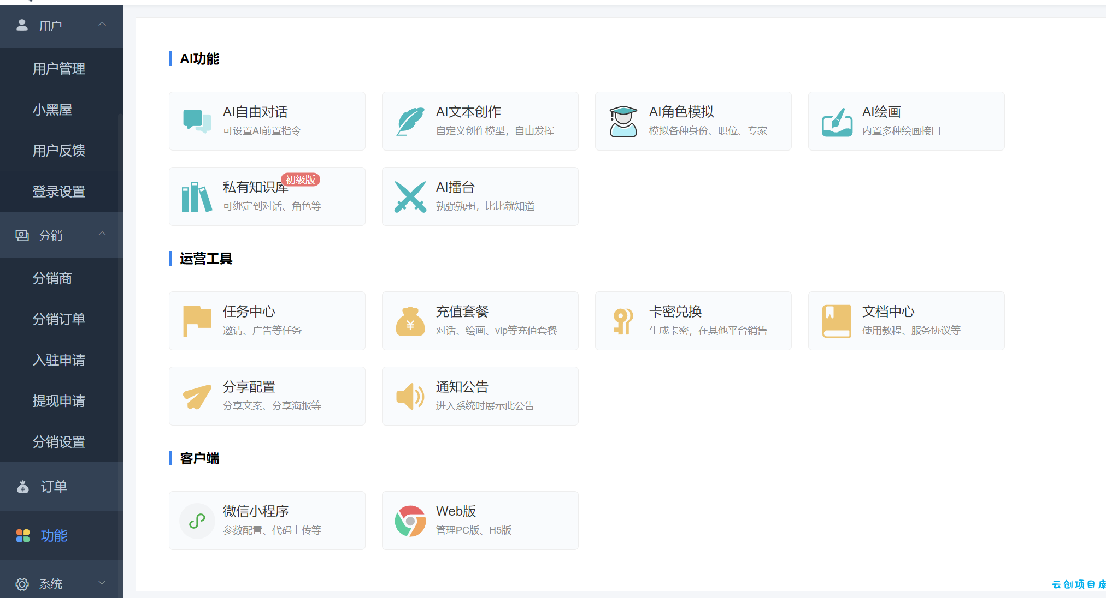1106x598 pixels.
Task: Click the 微信小程序 mini program icon
Action: (197, 521)
